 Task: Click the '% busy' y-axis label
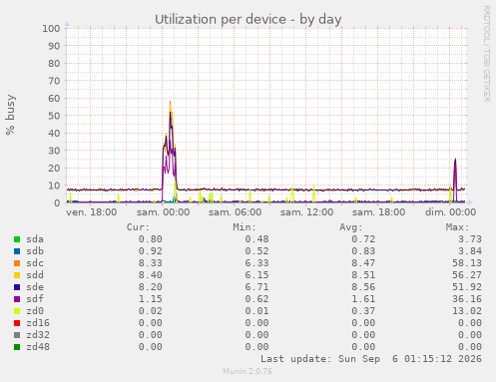pos(10,115)
